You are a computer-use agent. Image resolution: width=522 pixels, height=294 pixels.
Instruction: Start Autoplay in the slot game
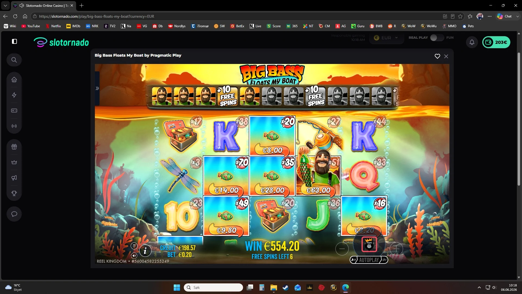point(369,260)
